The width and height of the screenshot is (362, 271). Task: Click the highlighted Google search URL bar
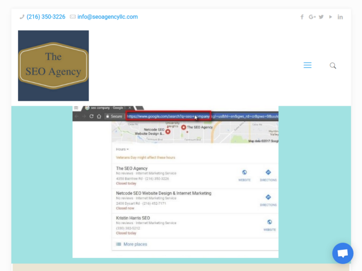[168, 116]
